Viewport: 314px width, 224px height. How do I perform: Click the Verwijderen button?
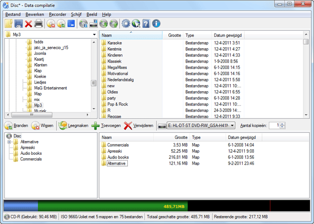point(139,126)
